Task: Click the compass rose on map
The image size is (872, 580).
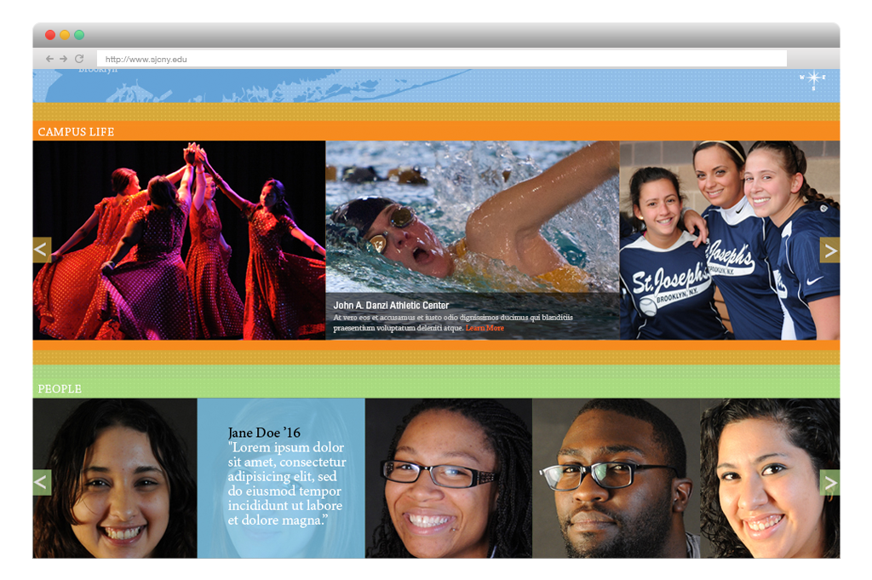Action: [812, 79]
